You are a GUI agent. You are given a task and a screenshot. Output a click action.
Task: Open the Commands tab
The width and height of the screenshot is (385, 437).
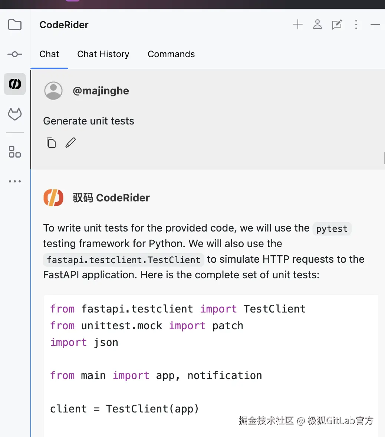[171, 54]
